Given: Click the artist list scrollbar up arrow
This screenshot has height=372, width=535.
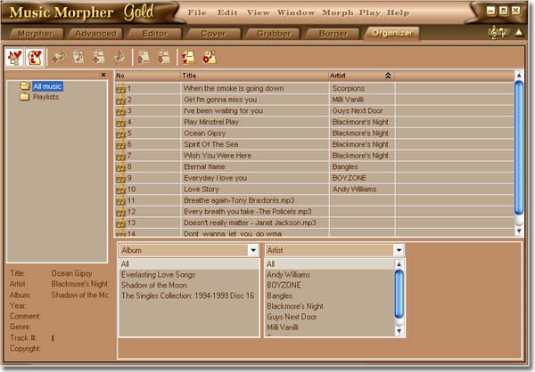Looking at the screenshot, I should pos(399,264).
